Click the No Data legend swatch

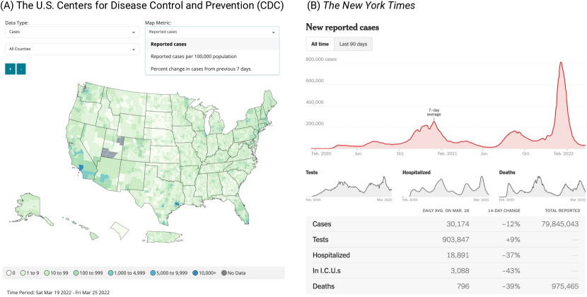click(x=224, y=272)
